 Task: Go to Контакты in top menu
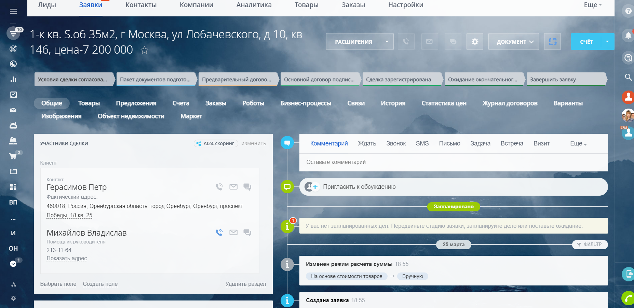click(141, 5)
